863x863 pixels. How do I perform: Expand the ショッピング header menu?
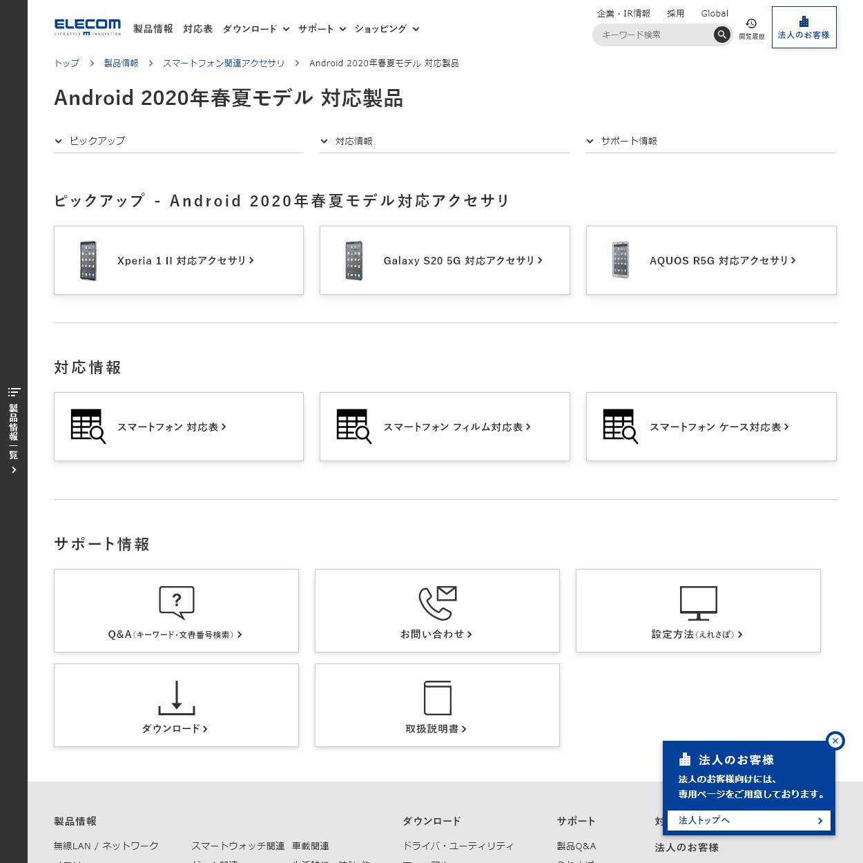pyautogui.click(x=387, y=29)
